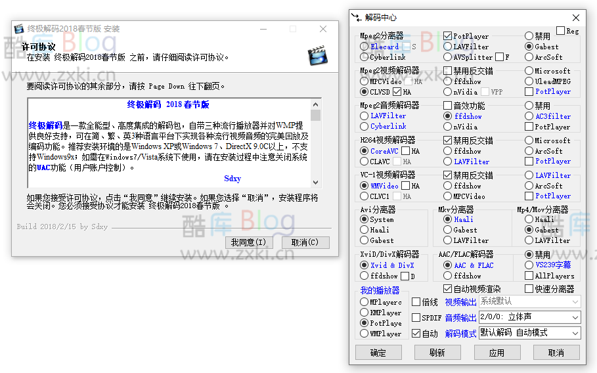Click the 刷新 button
597x373 pixels.
click(437, 353)
